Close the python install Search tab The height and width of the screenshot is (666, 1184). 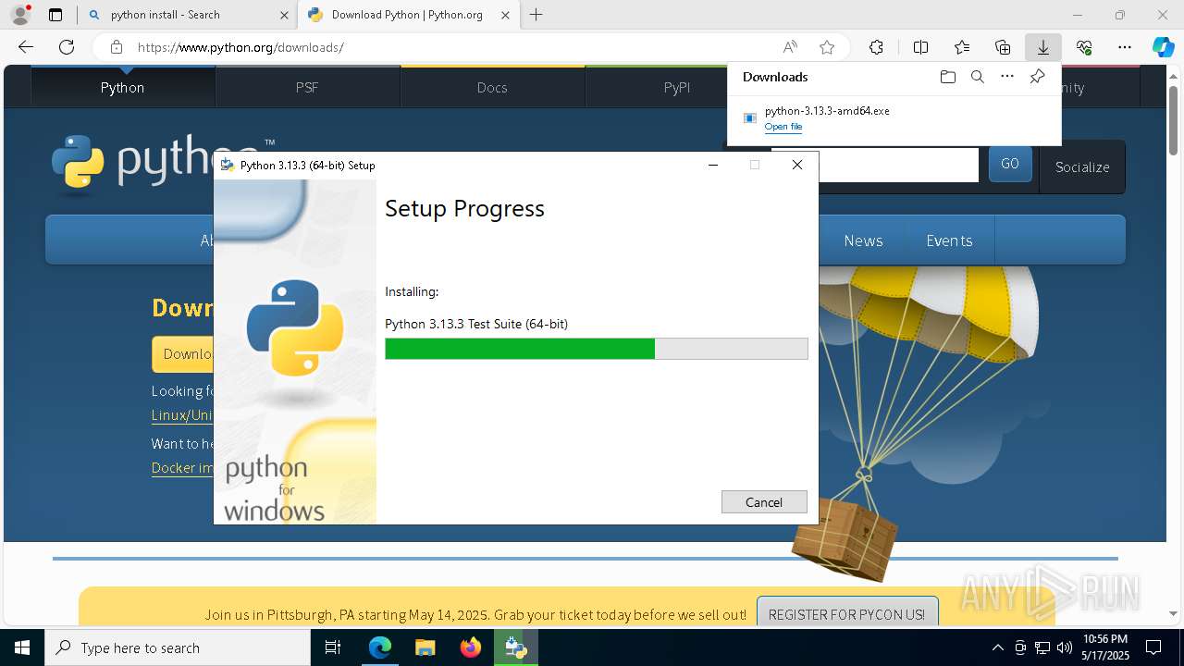(x=284, y=15)
